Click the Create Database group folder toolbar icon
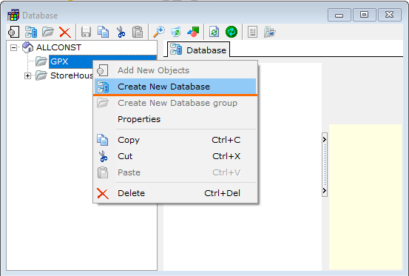409x276 pixels. [x=48, y=32]
